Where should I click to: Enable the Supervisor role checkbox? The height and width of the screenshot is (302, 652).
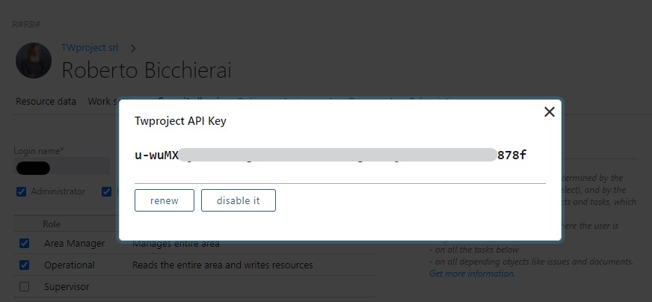pos(25,286)
